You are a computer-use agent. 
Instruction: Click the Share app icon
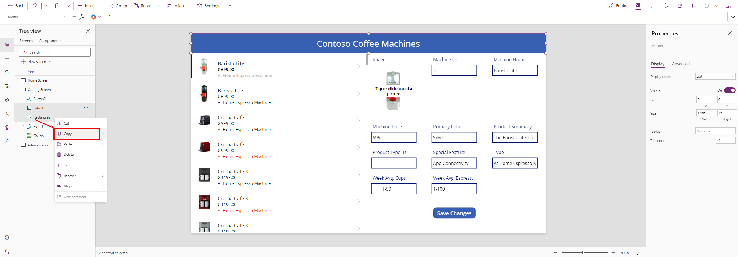680,6
